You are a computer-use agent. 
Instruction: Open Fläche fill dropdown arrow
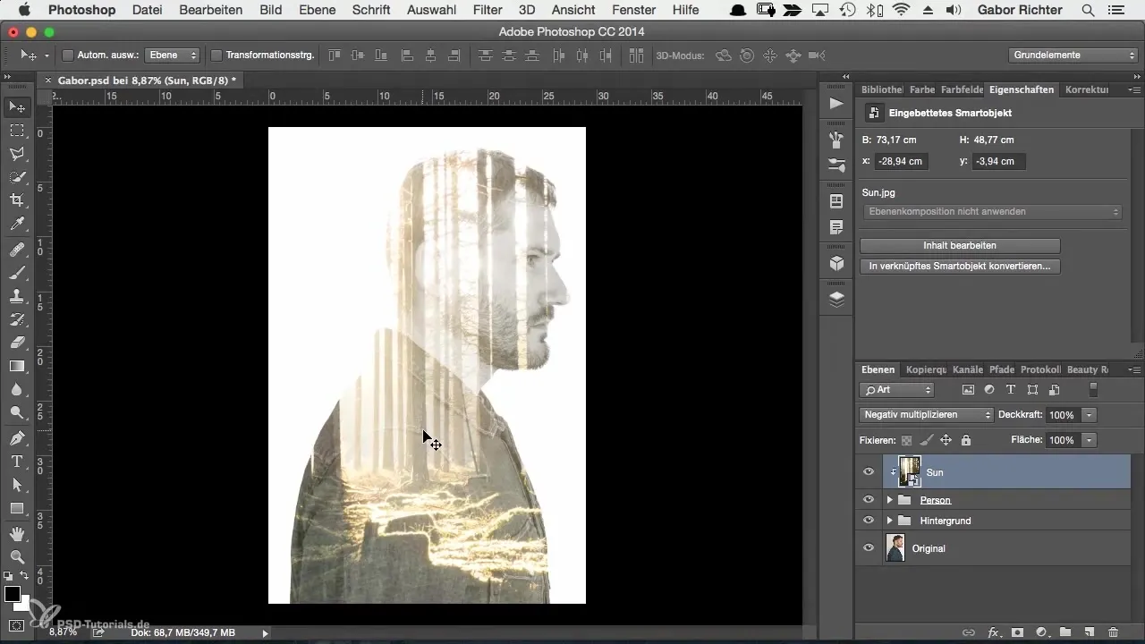point(1089,440)
